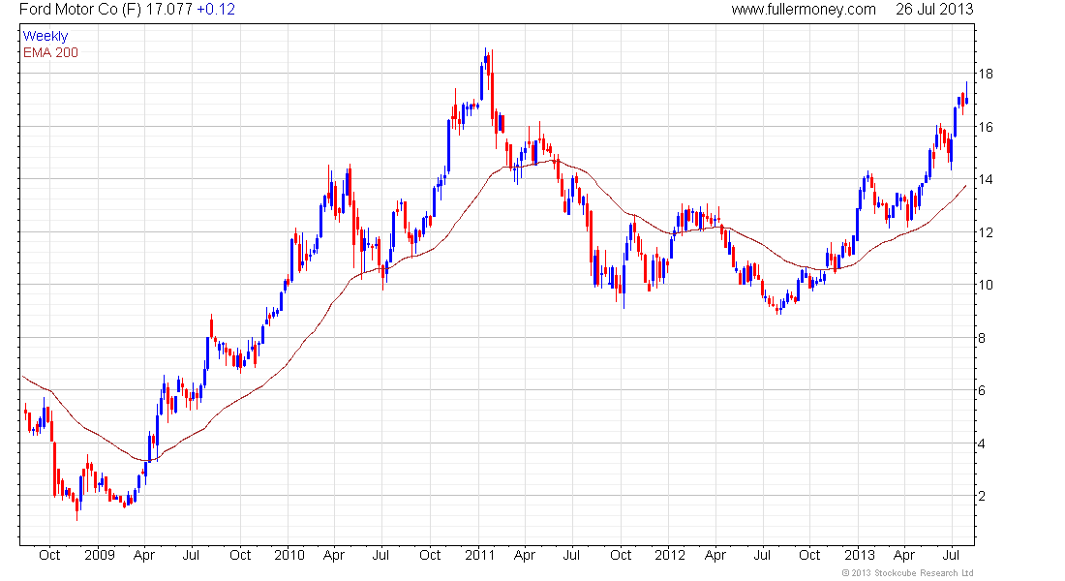
Task: Click the www.fullermoney.com label
Action: (x=804, y=9)
